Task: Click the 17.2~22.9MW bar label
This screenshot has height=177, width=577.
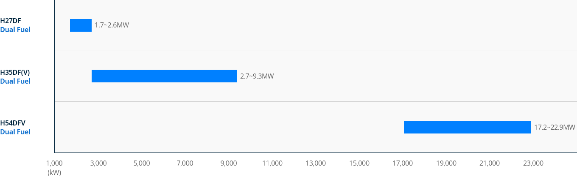Action: pos(555,127)
